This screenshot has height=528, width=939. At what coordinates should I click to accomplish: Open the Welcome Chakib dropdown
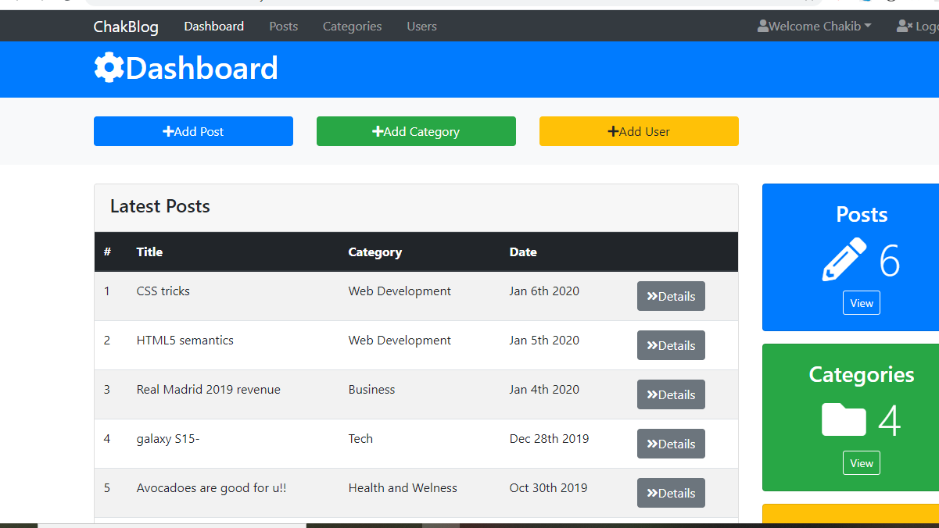pos(815,27)
